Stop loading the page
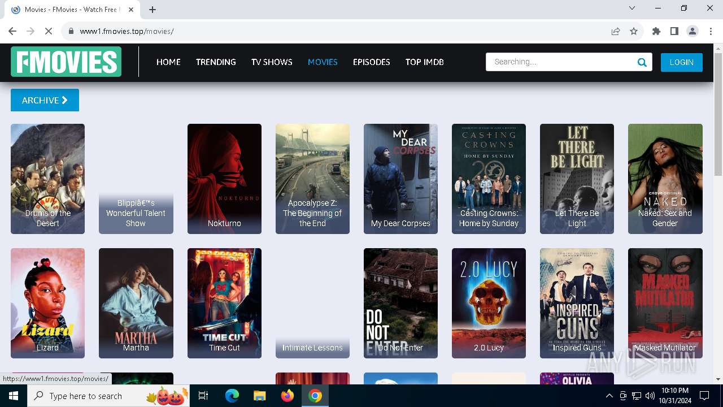The image size is (723, 407). tap(49, 31)
